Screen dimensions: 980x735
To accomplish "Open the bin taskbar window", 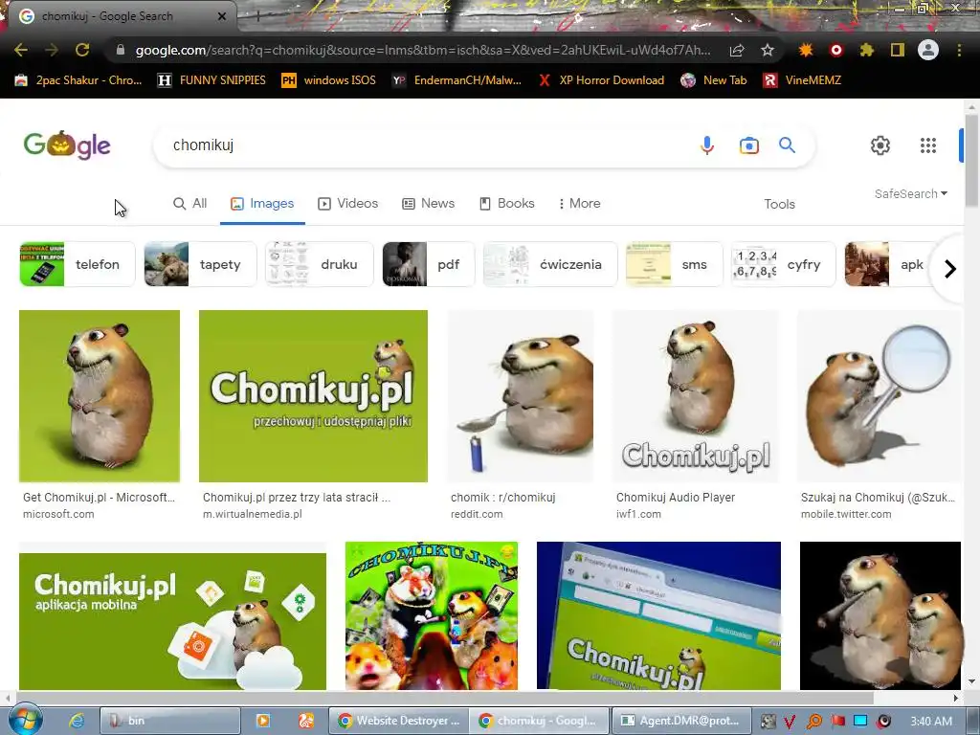I will click(x=170, y=721).
